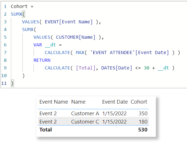Click the __dt variable on line 9
187x142 pixels.
(163, 68)
